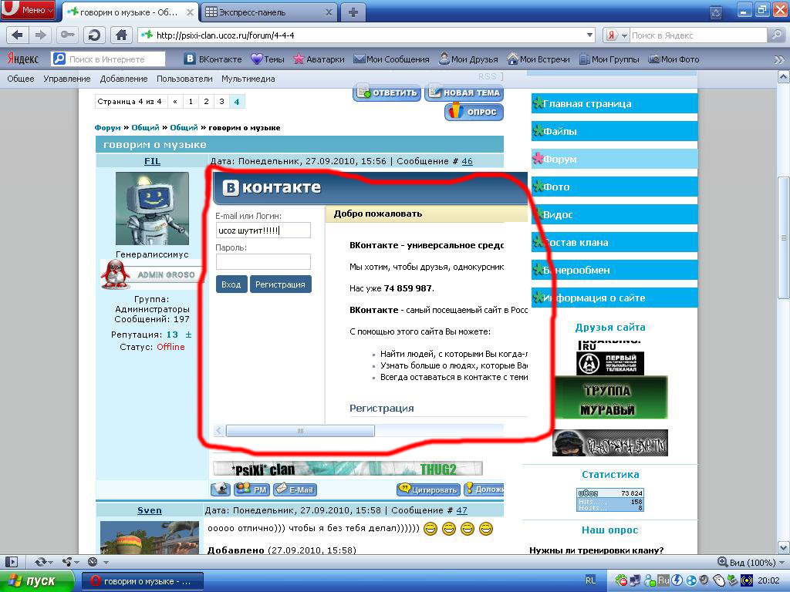Open Мои Встречи bookmark
The width and height of the screenshot is (790, 592).
(x=538, y=59)
